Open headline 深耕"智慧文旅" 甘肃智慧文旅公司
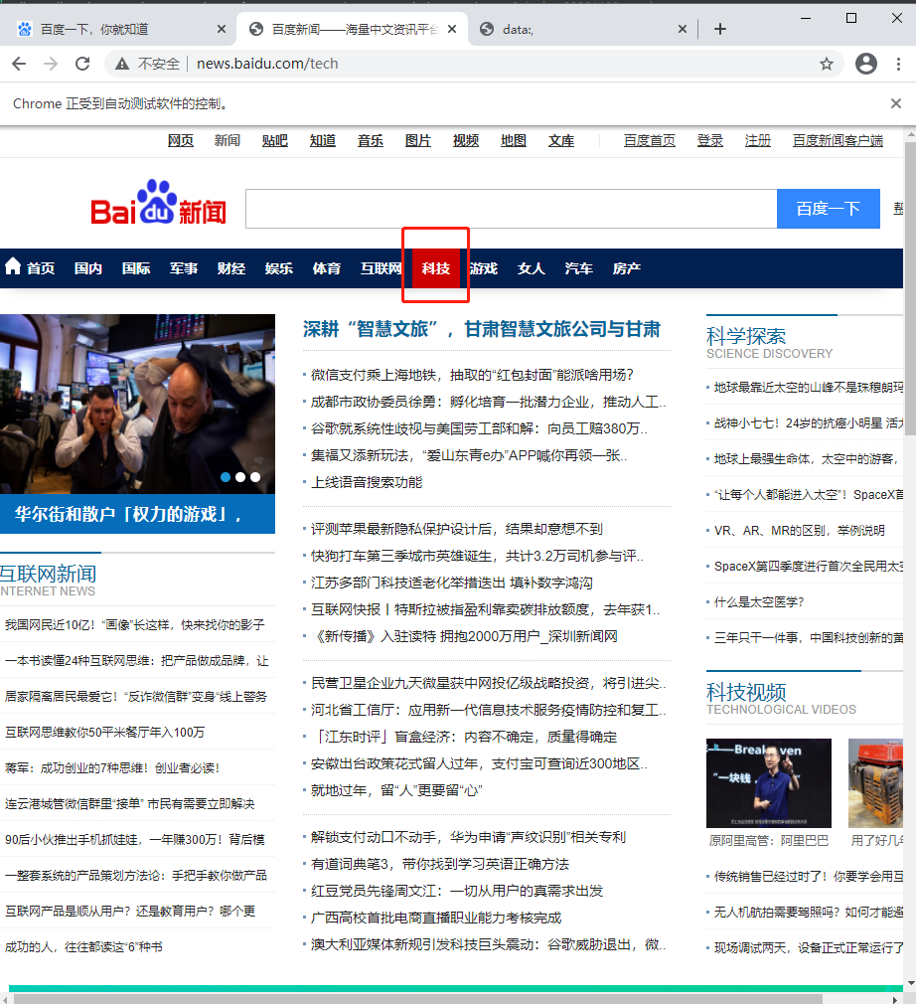 482,329
